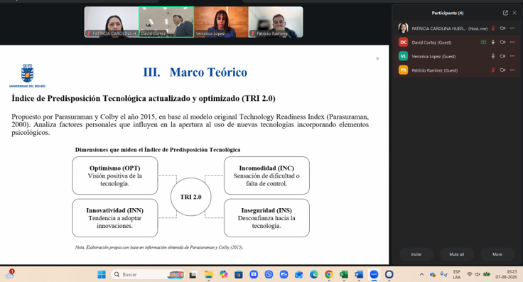Image resolution: width=523 pixels, height=282 pixels.
Task: Open the More menu in Participants
Action: point(497,254)
